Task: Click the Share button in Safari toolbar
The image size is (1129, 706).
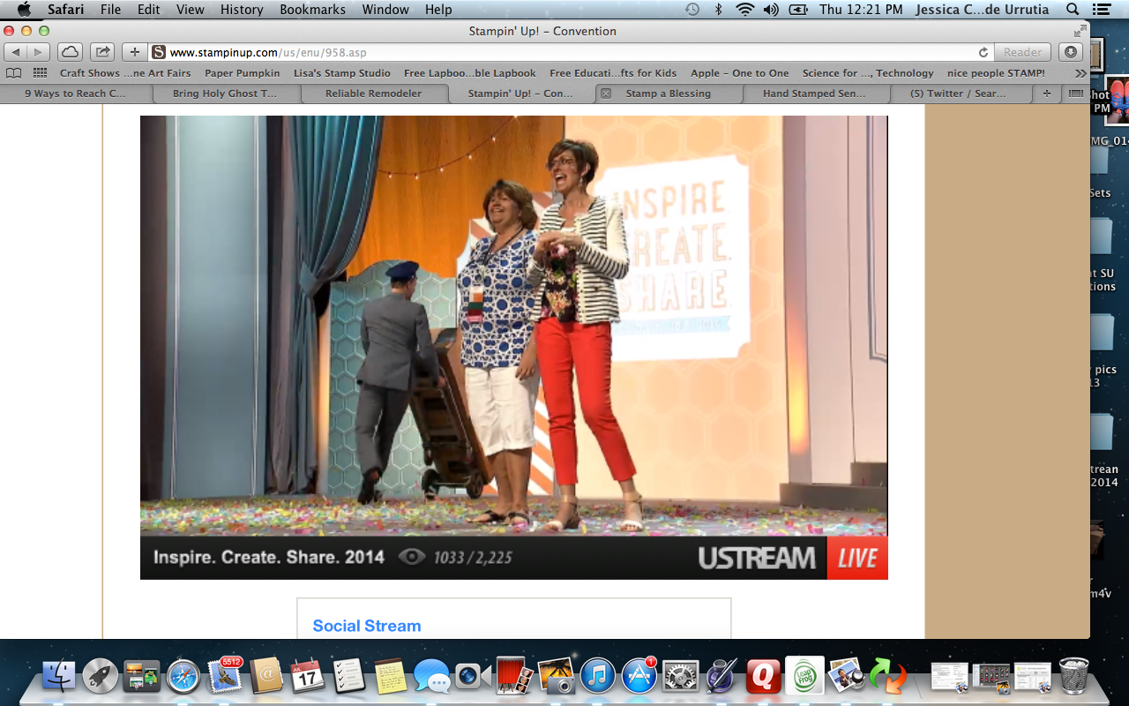Action: (102, 52)
